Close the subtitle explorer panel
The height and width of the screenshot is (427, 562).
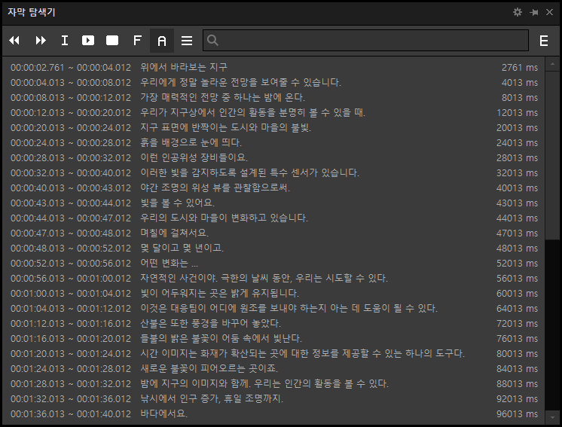549,12
